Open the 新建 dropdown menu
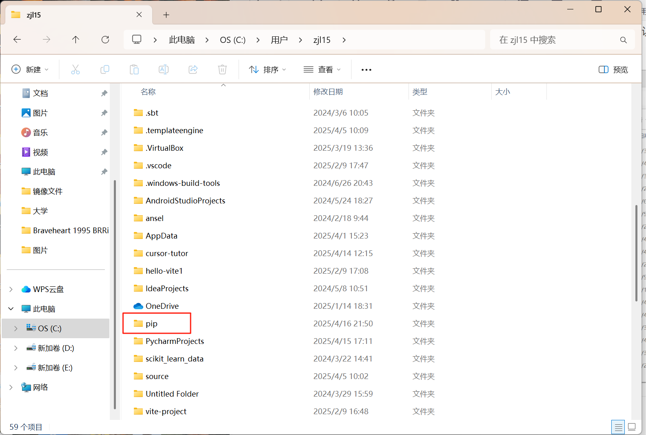 pyautogui.click(x=30, y=69)
